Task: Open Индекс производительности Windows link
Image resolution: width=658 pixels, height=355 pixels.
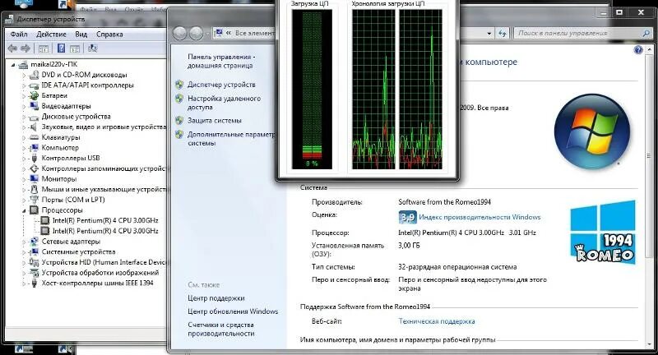Action: pos(480,217)
